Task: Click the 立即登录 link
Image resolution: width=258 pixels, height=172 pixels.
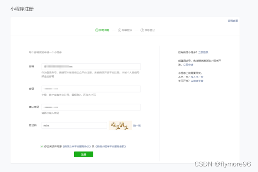Action: click(203, 53)
